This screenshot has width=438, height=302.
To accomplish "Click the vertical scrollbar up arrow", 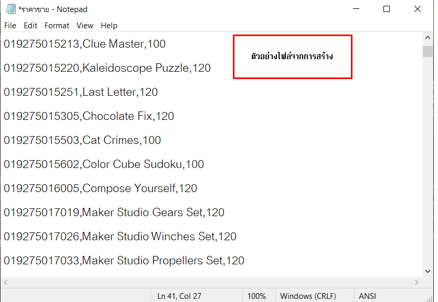I will [x=428, y=38].
